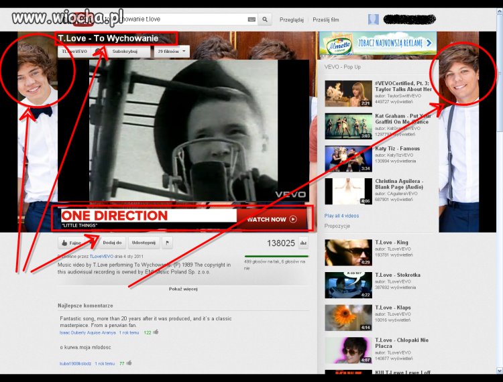Screen dimensions: 503x382
Task: Open Taylor Talks About Her thumbnail
Action: point(348,93)
